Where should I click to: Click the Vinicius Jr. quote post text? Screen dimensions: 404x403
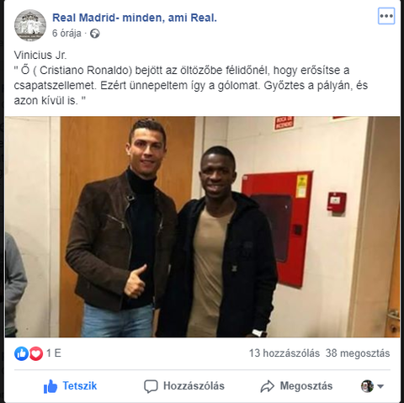pos(191,77)
